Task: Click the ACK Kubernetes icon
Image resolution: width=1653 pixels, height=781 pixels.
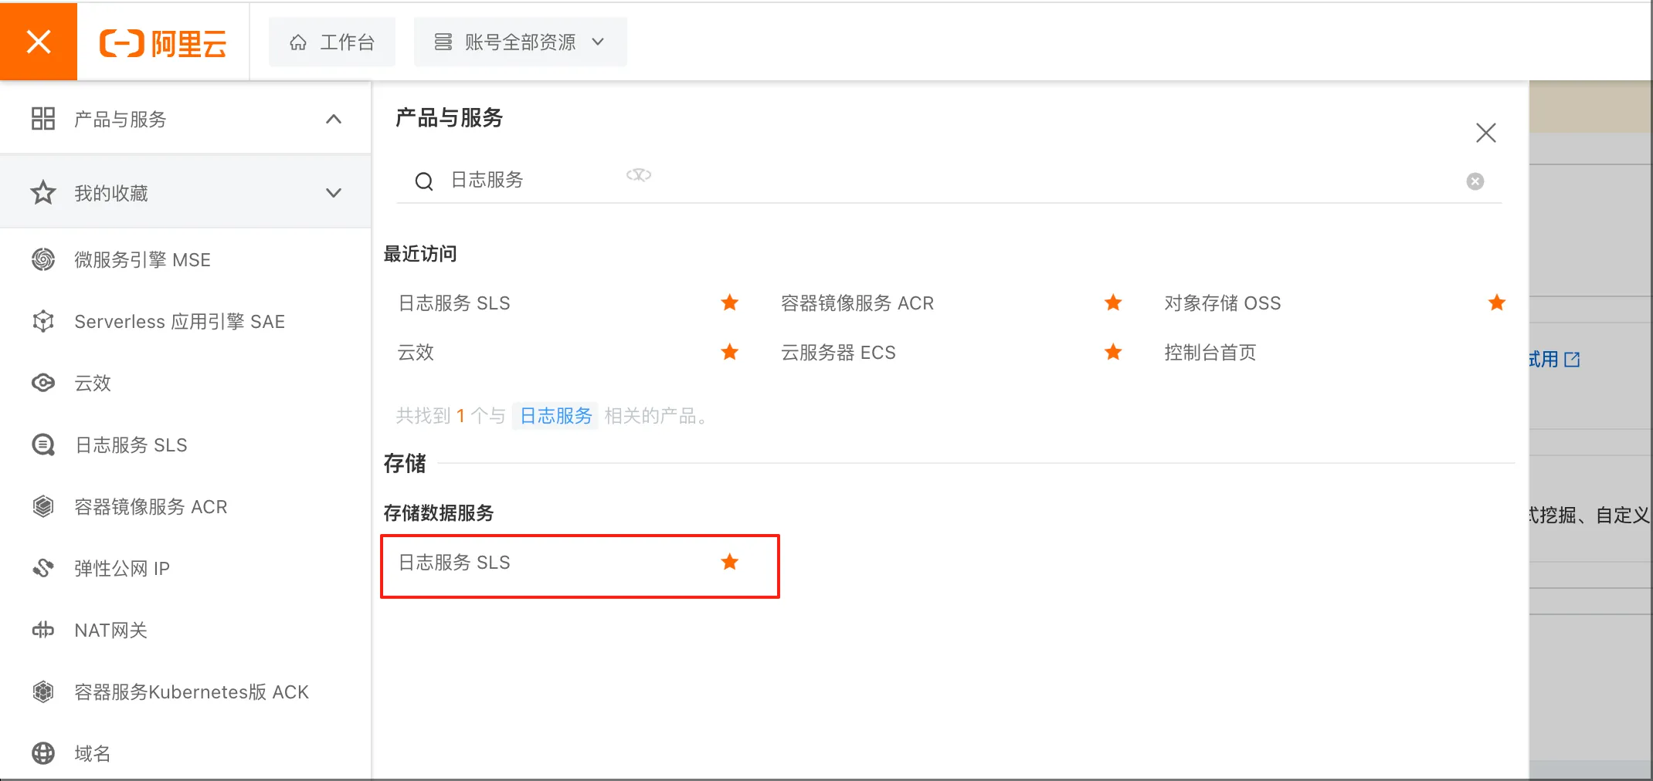Action: click(43, 691)
